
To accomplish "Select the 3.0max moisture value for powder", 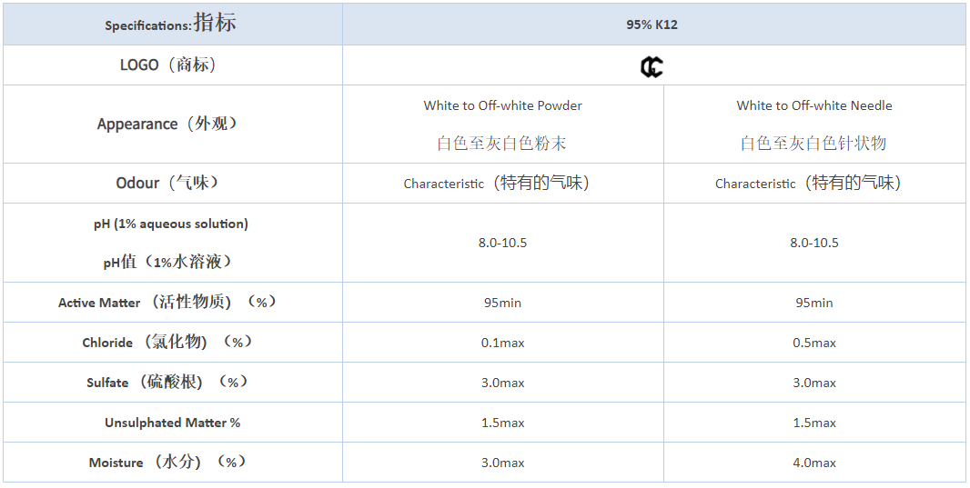I will pos(503,463).
